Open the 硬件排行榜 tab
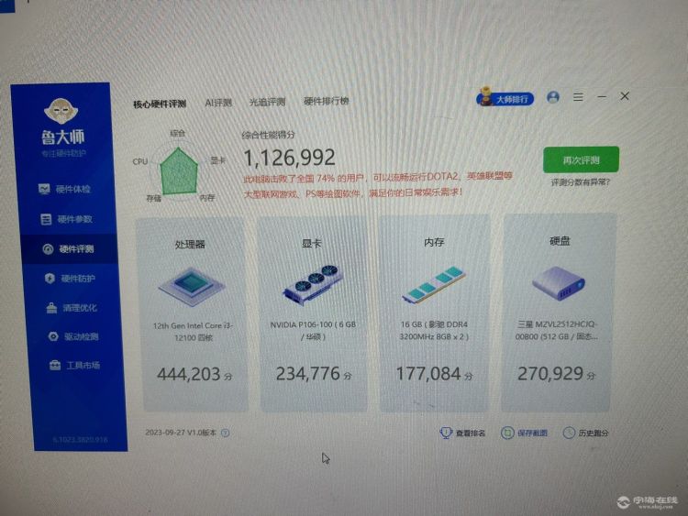The image size is (688, 516). (x=326, y=102)
